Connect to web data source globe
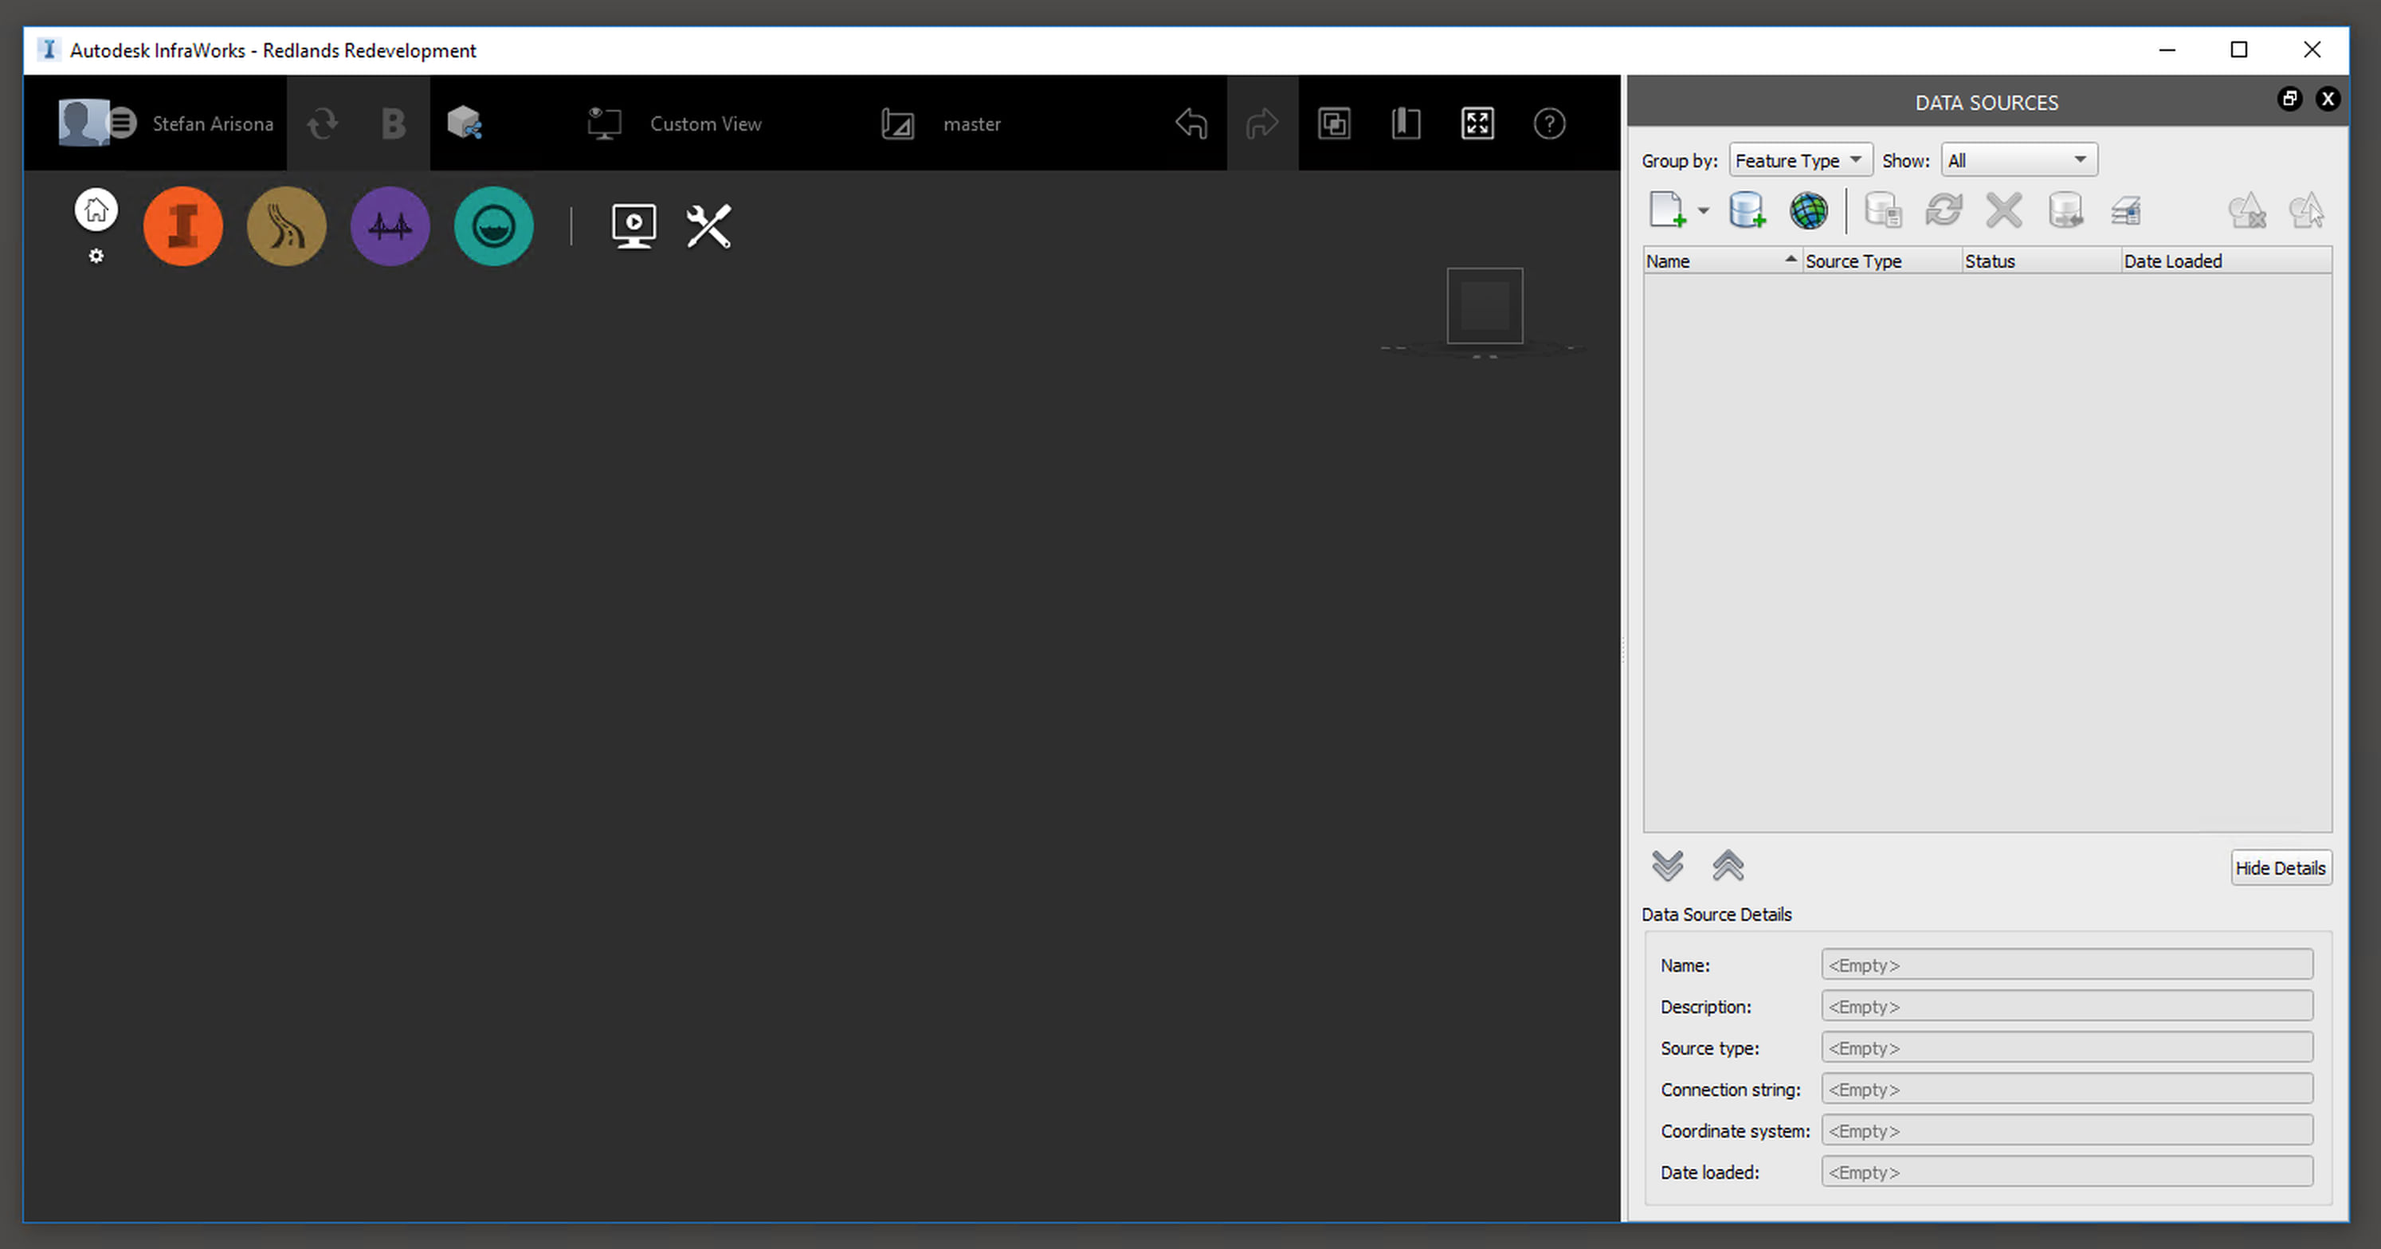This screenshot has height=1249, width=2381. pos(1808,210)
